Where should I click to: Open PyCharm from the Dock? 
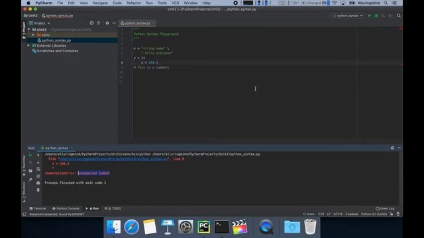pyautogui.click(x=203, y=227)
